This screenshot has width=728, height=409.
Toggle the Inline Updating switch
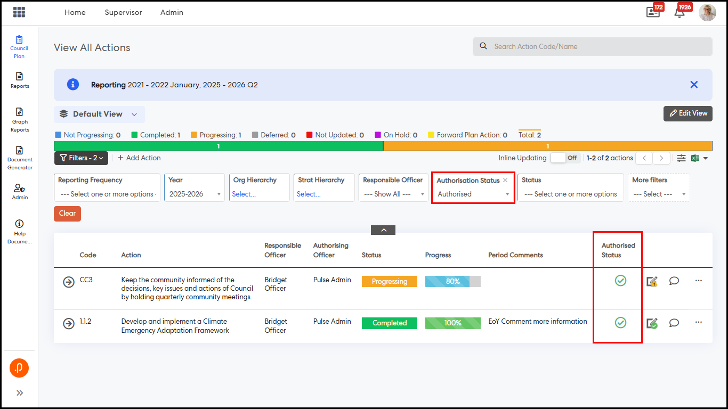pyautogui.click(x=565, y=158)
